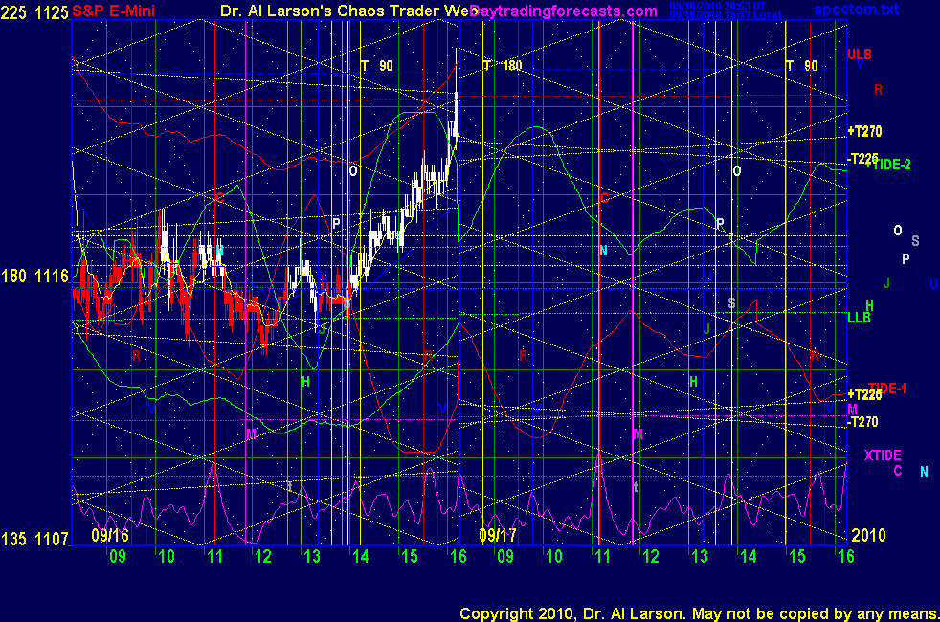The image size is (940, 622).
Task: Click the magenta 'Daytradingforecasts.com' text
Action: 564,11
